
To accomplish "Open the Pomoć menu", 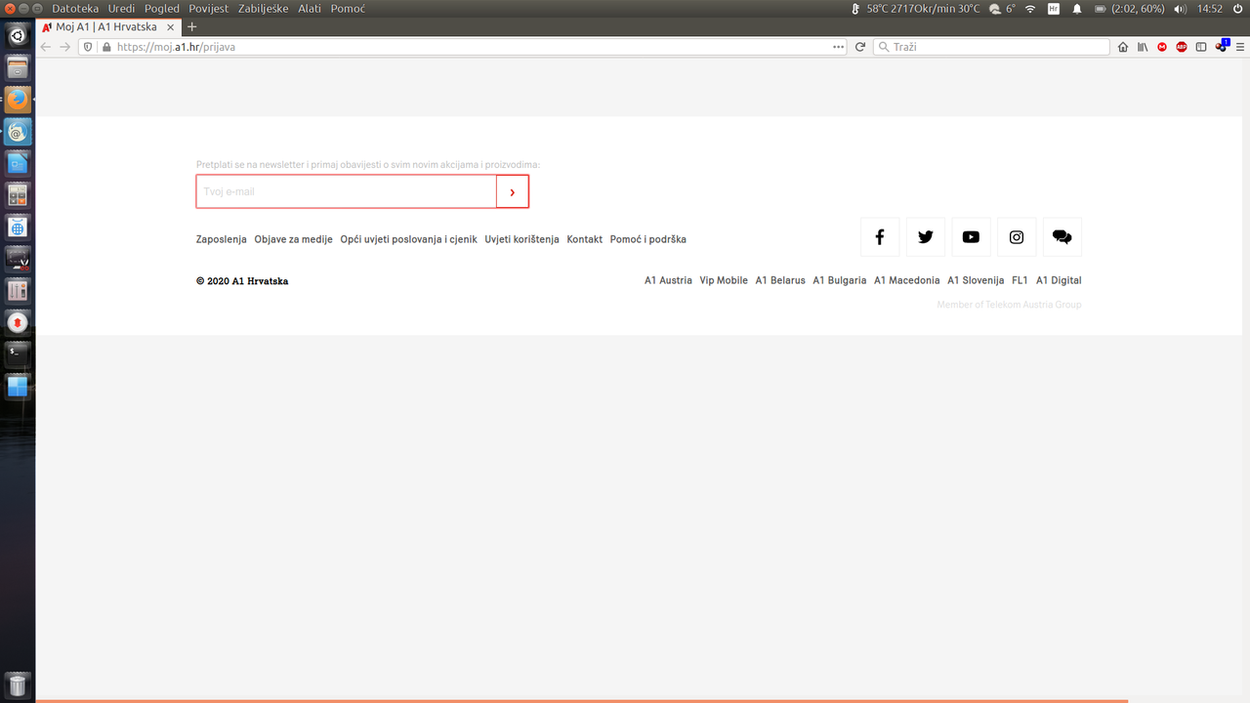I will point(348,9).
